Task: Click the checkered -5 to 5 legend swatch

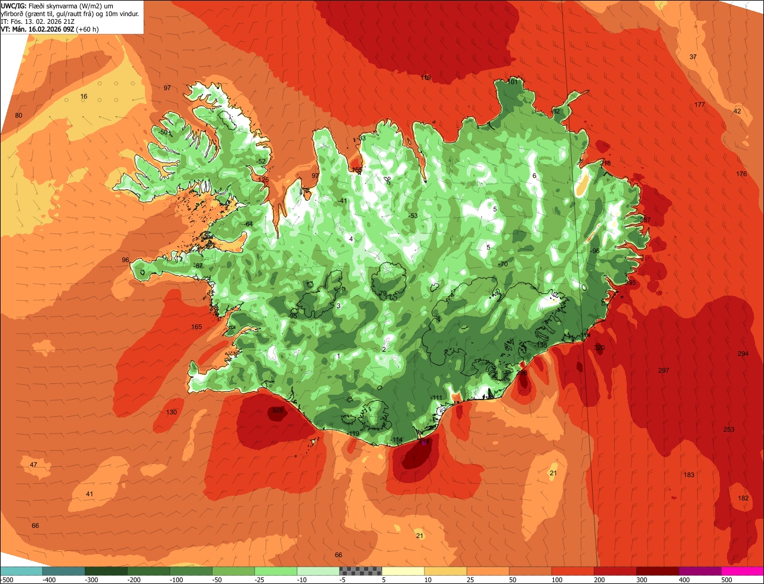Action: 361,571
